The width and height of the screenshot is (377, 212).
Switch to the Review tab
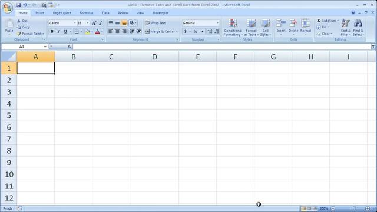(x=123, y=13)
